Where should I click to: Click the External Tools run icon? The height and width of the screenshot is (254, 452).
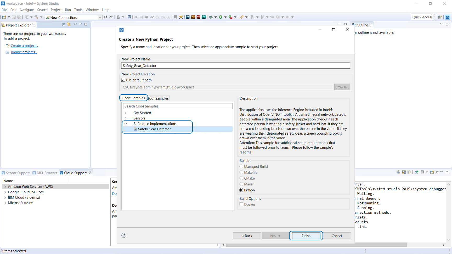(x=230, y=17)
